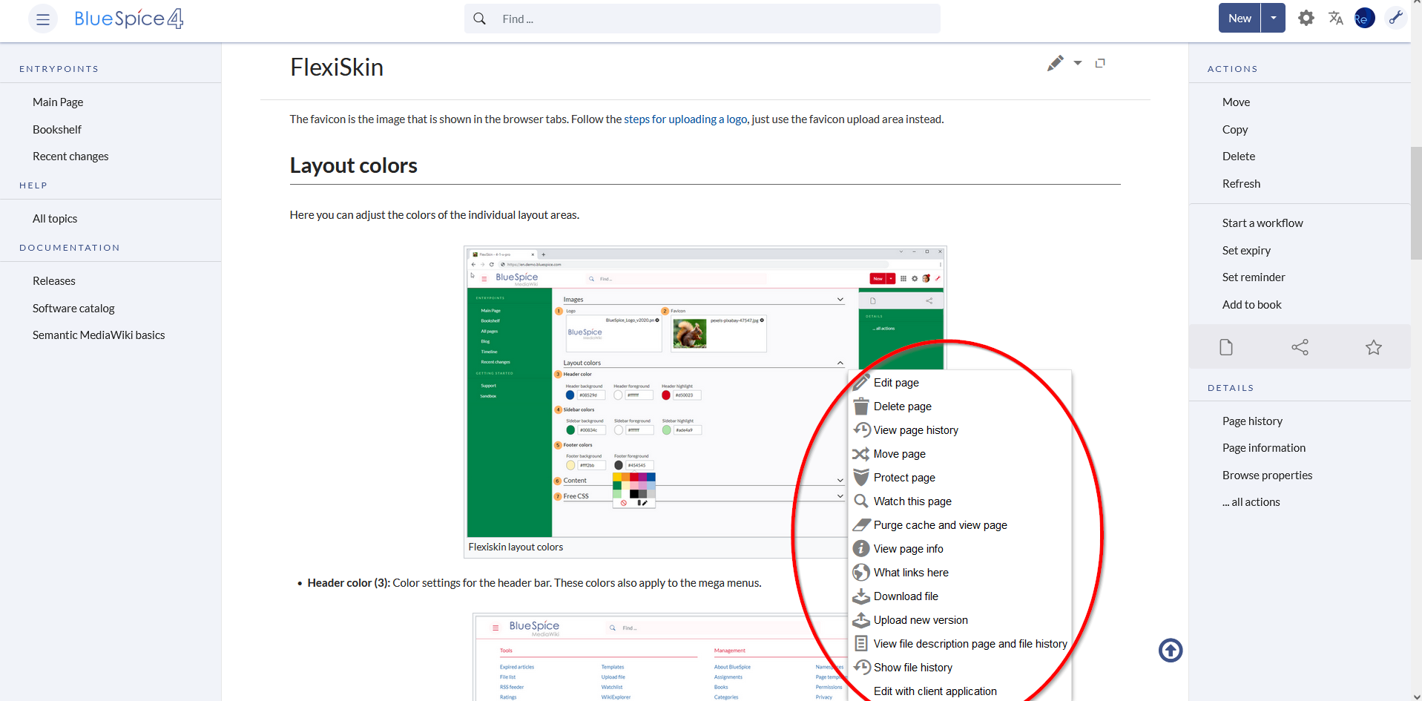Image resolution: width=1422 pixels, height=701 pixels.
Task: Open Software catalog link
Action: coord(73,309)
